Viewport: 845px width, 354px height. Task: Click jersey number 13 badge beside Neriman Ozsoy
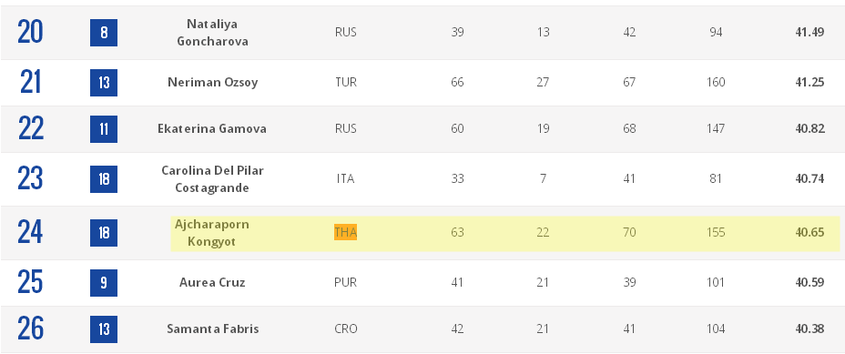pyautogui.click(x=104, y=83)
